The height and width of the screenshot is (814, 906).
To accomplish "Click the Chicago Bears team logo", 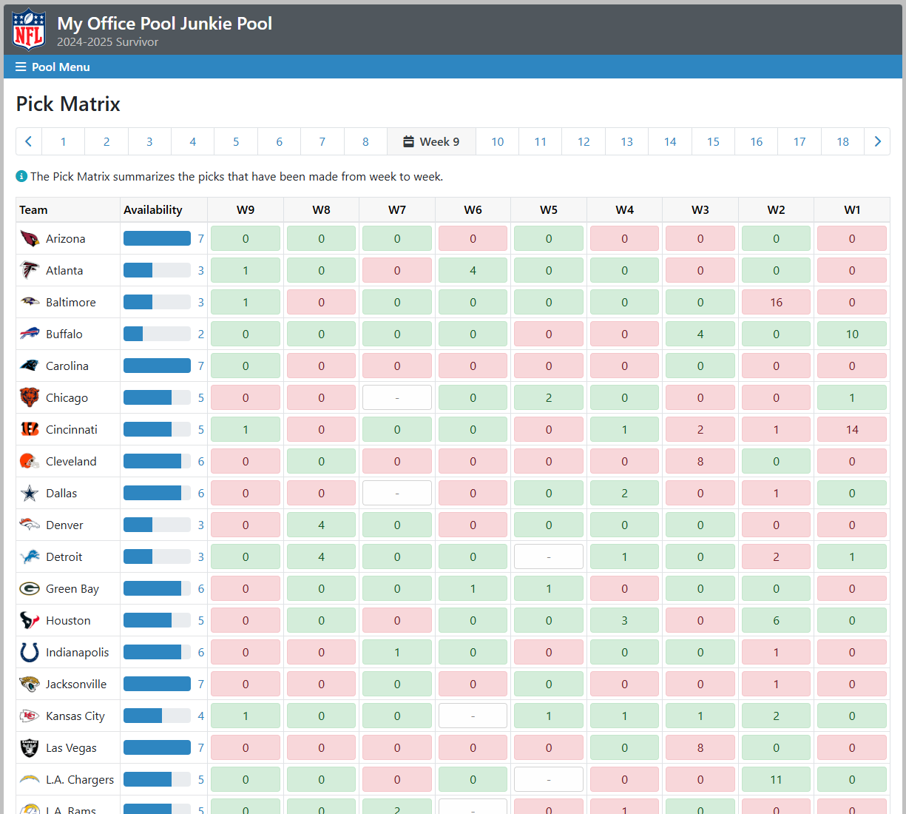I will tap(30, 398).
